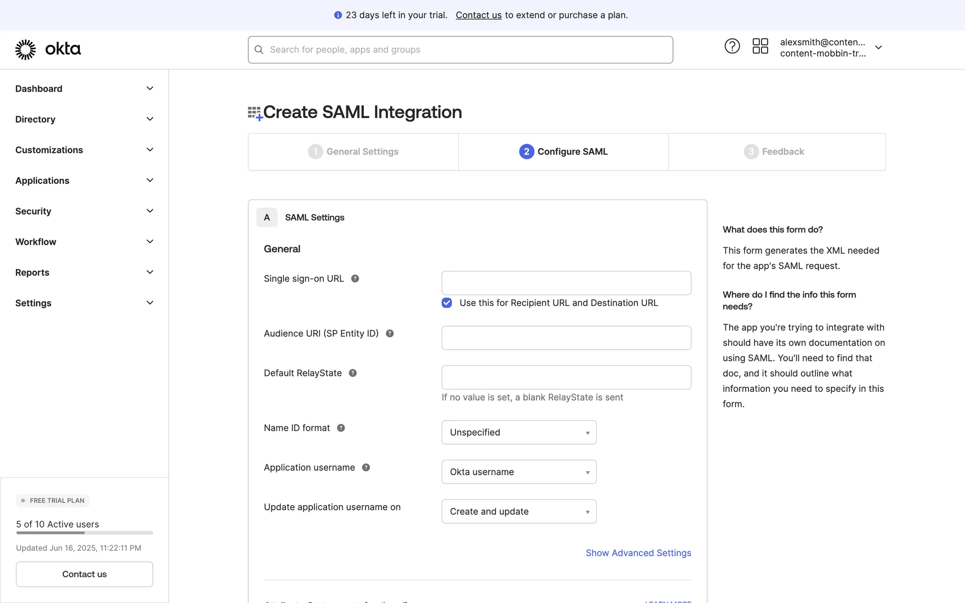Click Application username help icon

tap(366, 468)
